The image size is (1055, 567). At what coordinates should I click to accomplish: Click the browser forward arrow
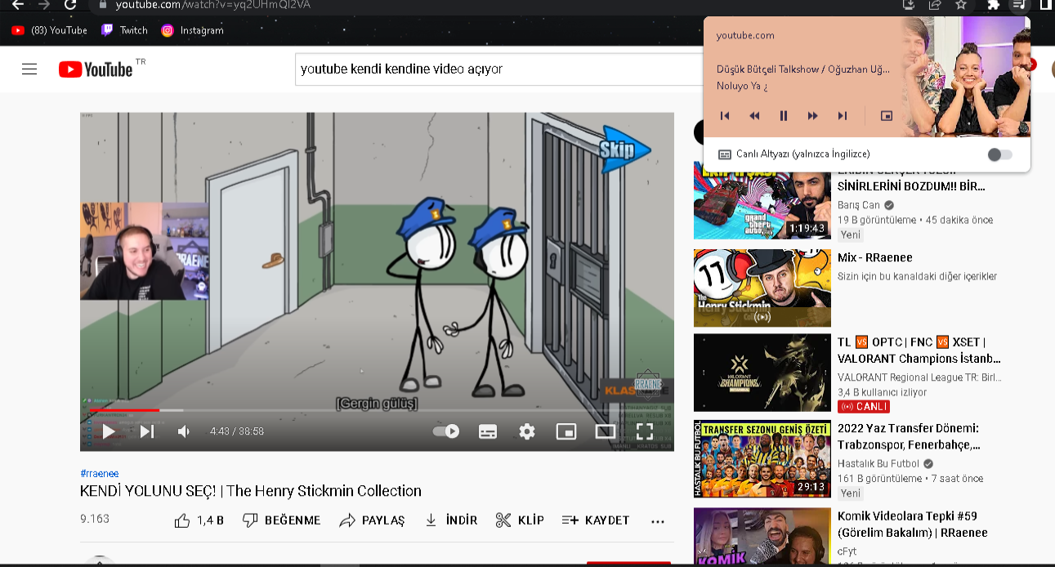[44, 5]
